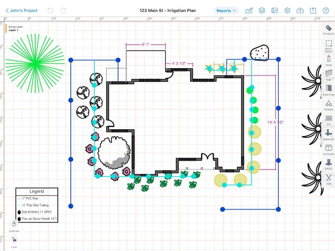Open settings gear icon
The image size is (335, 251).
(287, 11)
